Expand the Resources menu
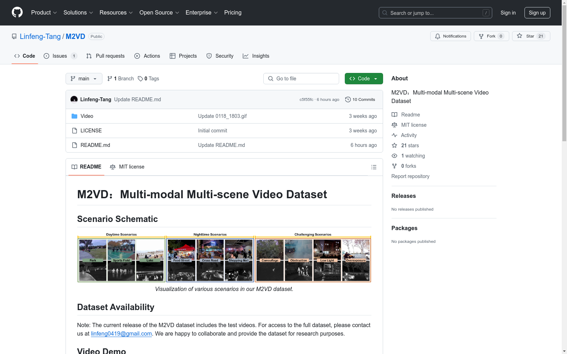Image resolution: width=567 pixels, height=354 pixels. pos(116,13)
